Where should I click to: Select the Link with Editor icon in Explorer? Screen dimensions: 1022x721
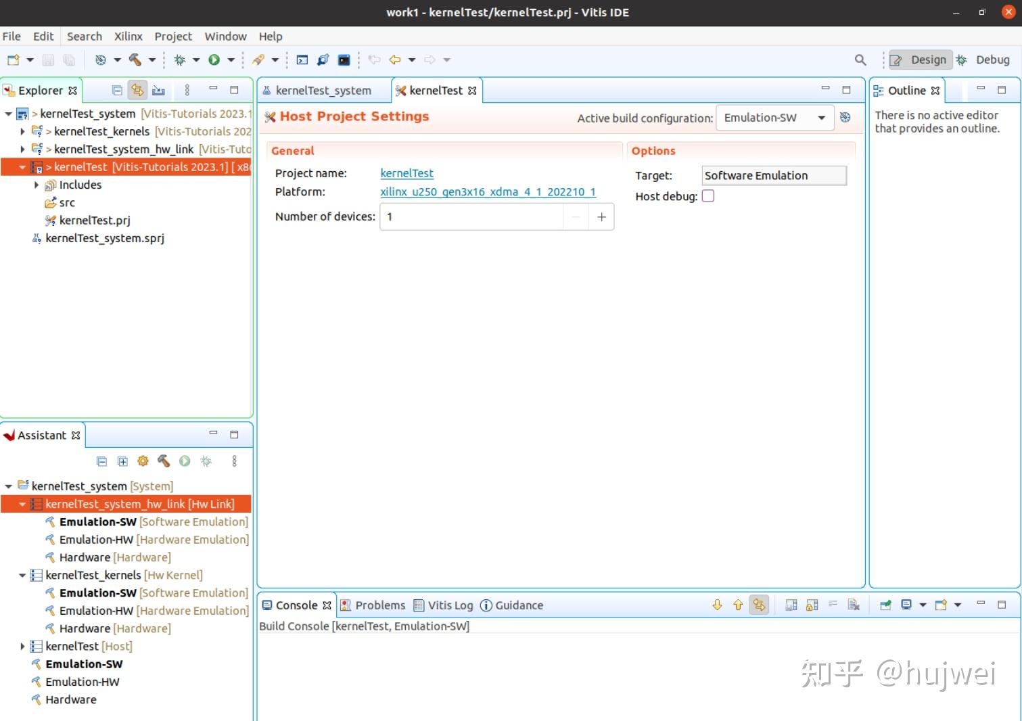pos(137,89)
